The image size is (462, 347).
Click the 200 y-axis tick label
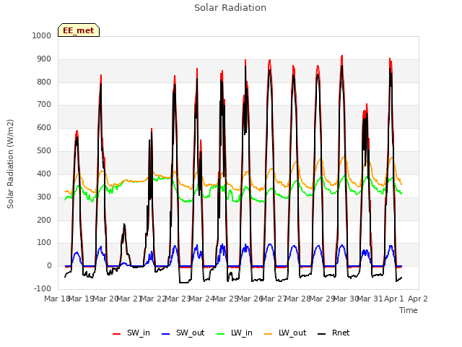pyautogui.click(x=44, y=220)
